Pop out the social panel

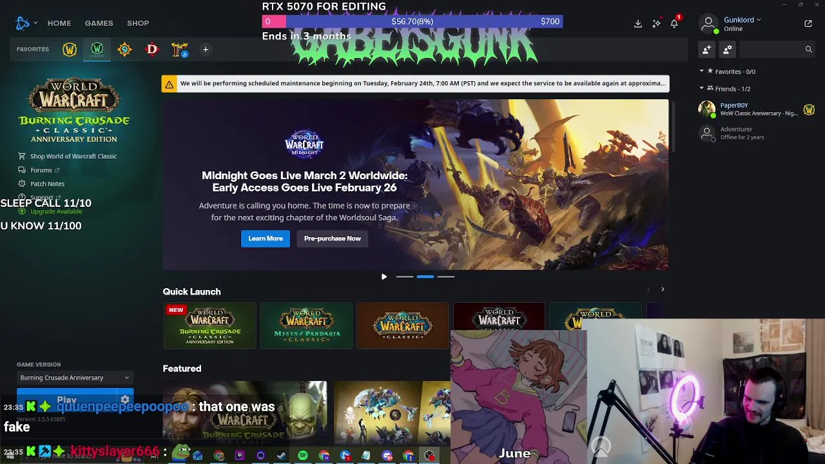point(808,24)
